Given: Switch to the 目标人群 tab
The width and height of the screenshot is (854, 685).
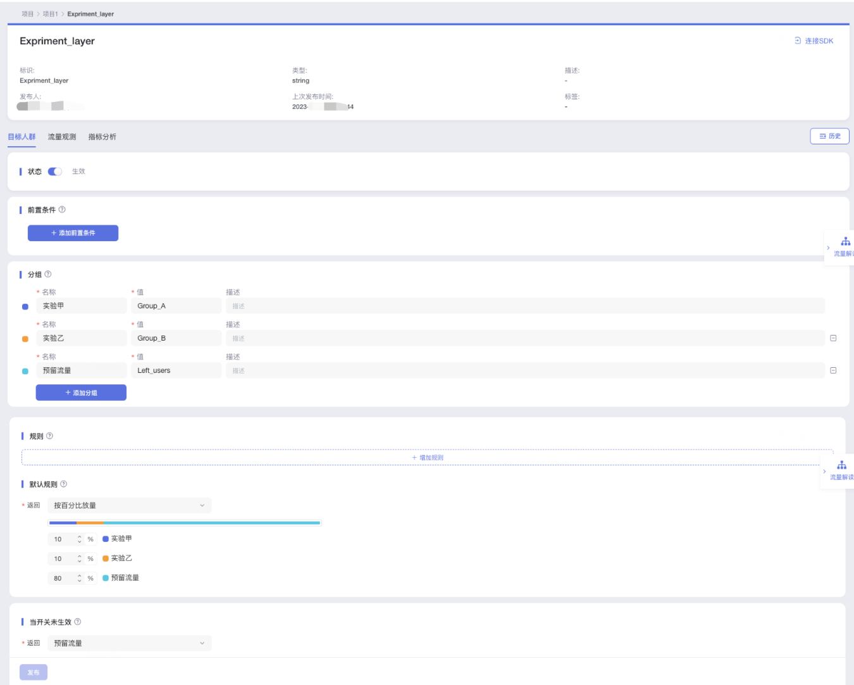Looking at the screenshot, I should 22,137.
